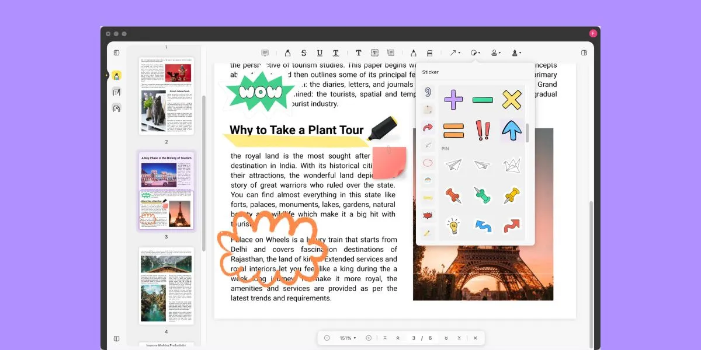
Task: Choose the green pushpin sticker
Action: (483, 195)
